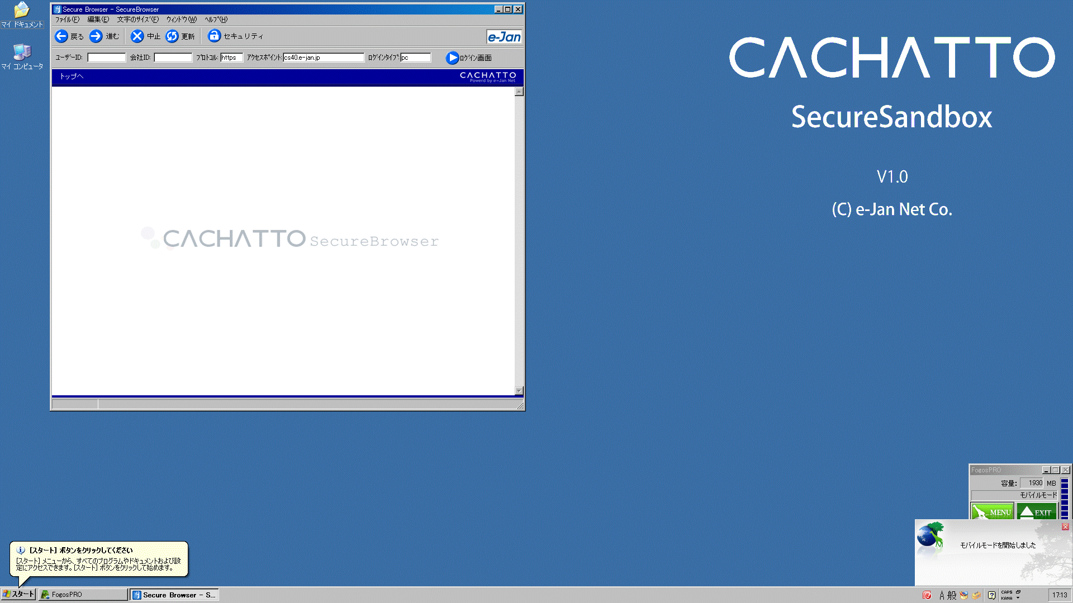Screen dimensions: 1073x603
Task: Click the red antivirus tray icon
Action: click(x=927, y=595)
